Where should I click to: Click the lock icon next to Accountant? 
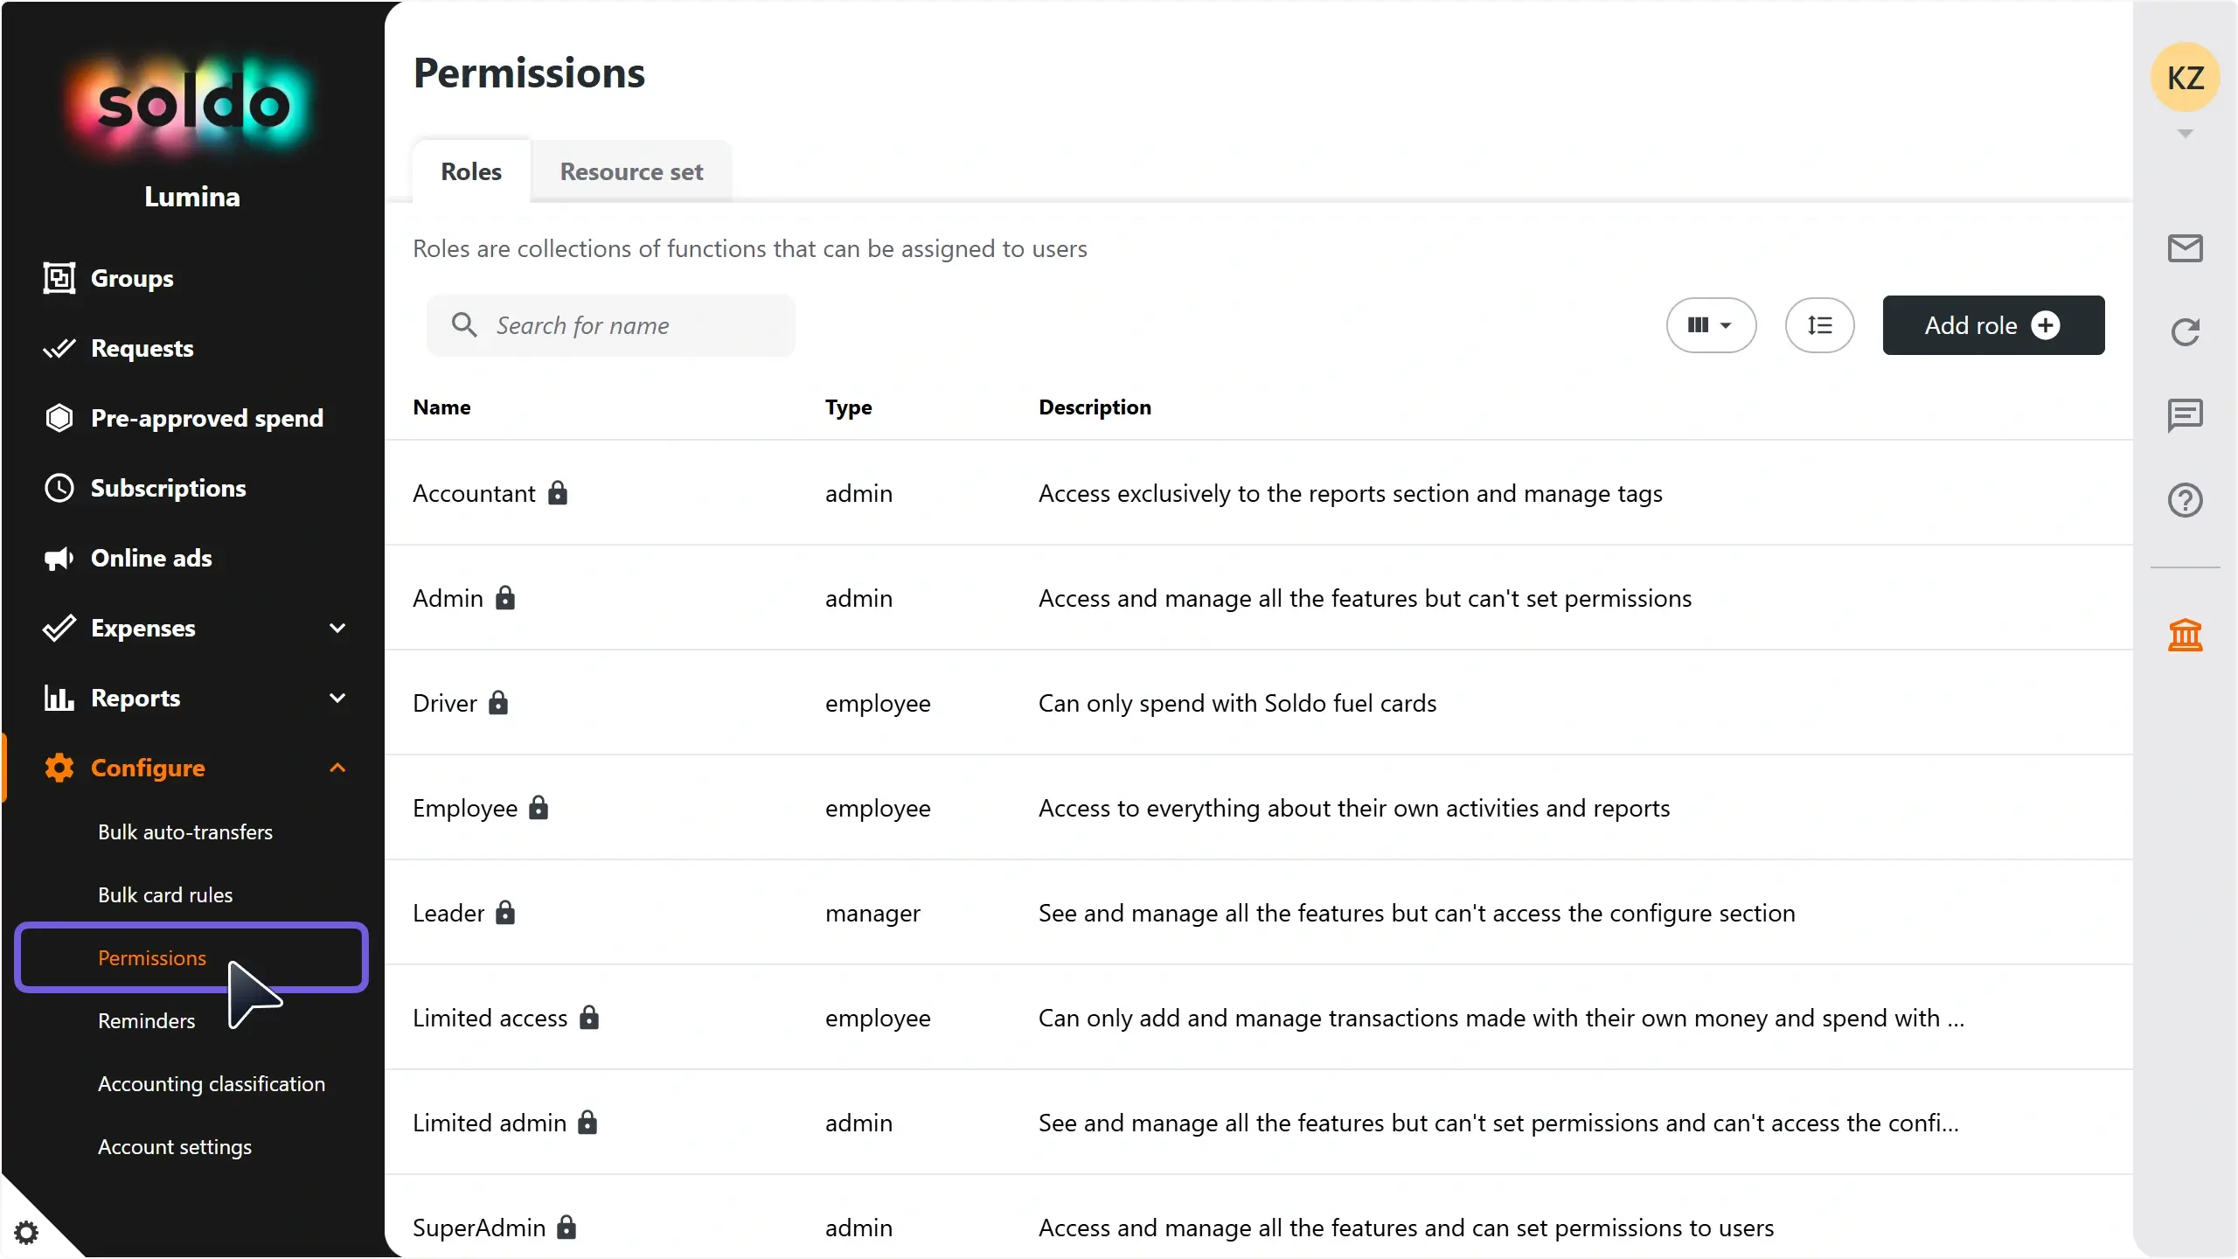pyautogui.click(x=558, y=493)
